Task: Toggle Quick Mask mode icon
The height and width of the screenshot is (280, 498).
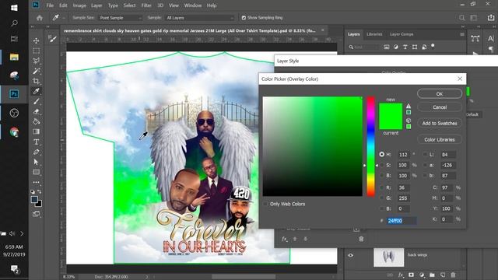Action: pos(37,214)
